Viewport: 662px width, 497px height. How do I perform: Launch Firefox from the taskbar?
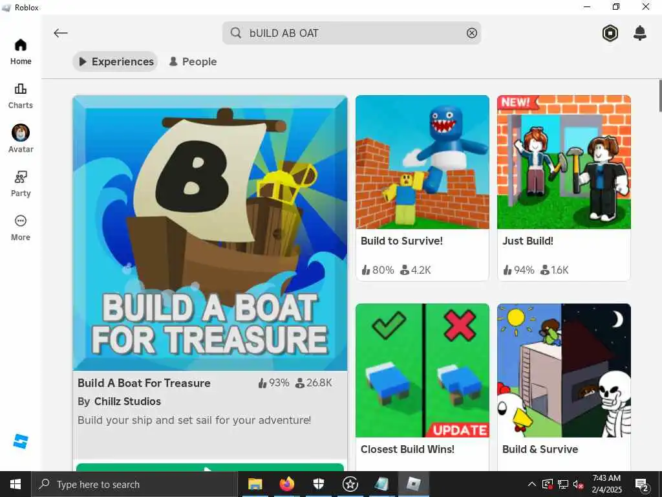[x=286, y=484]
